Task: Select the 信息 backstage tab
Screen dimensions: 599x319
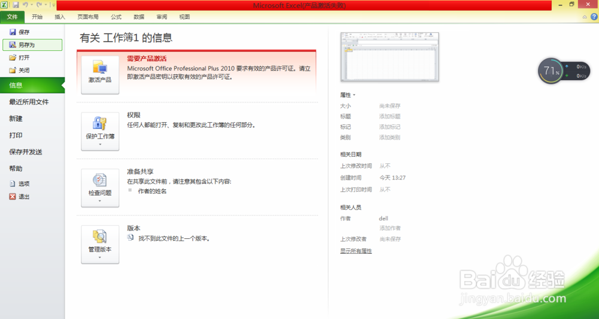Action: [32, 85]
